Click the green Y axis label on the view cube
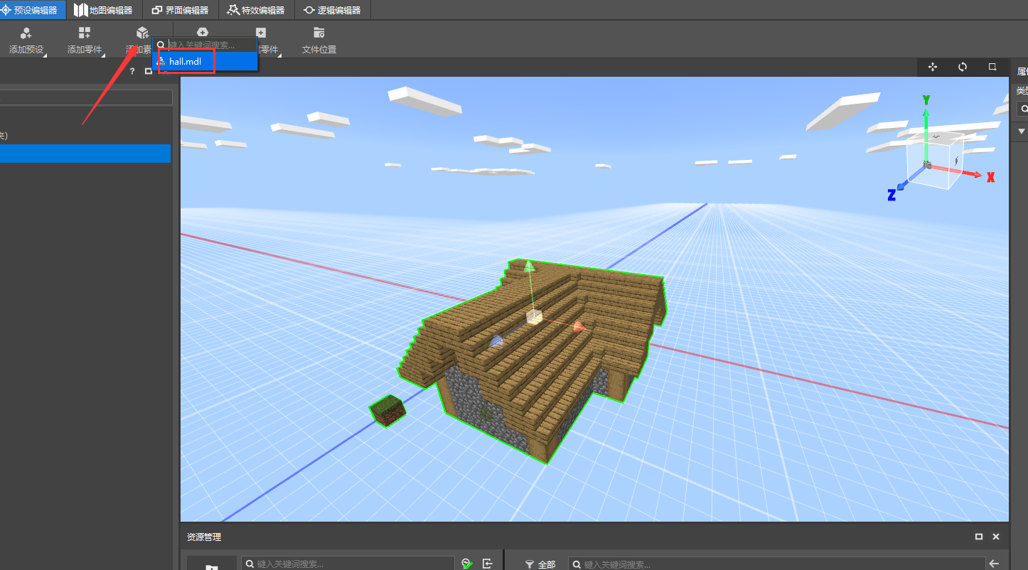The image size is (1028, 570). 926,100
